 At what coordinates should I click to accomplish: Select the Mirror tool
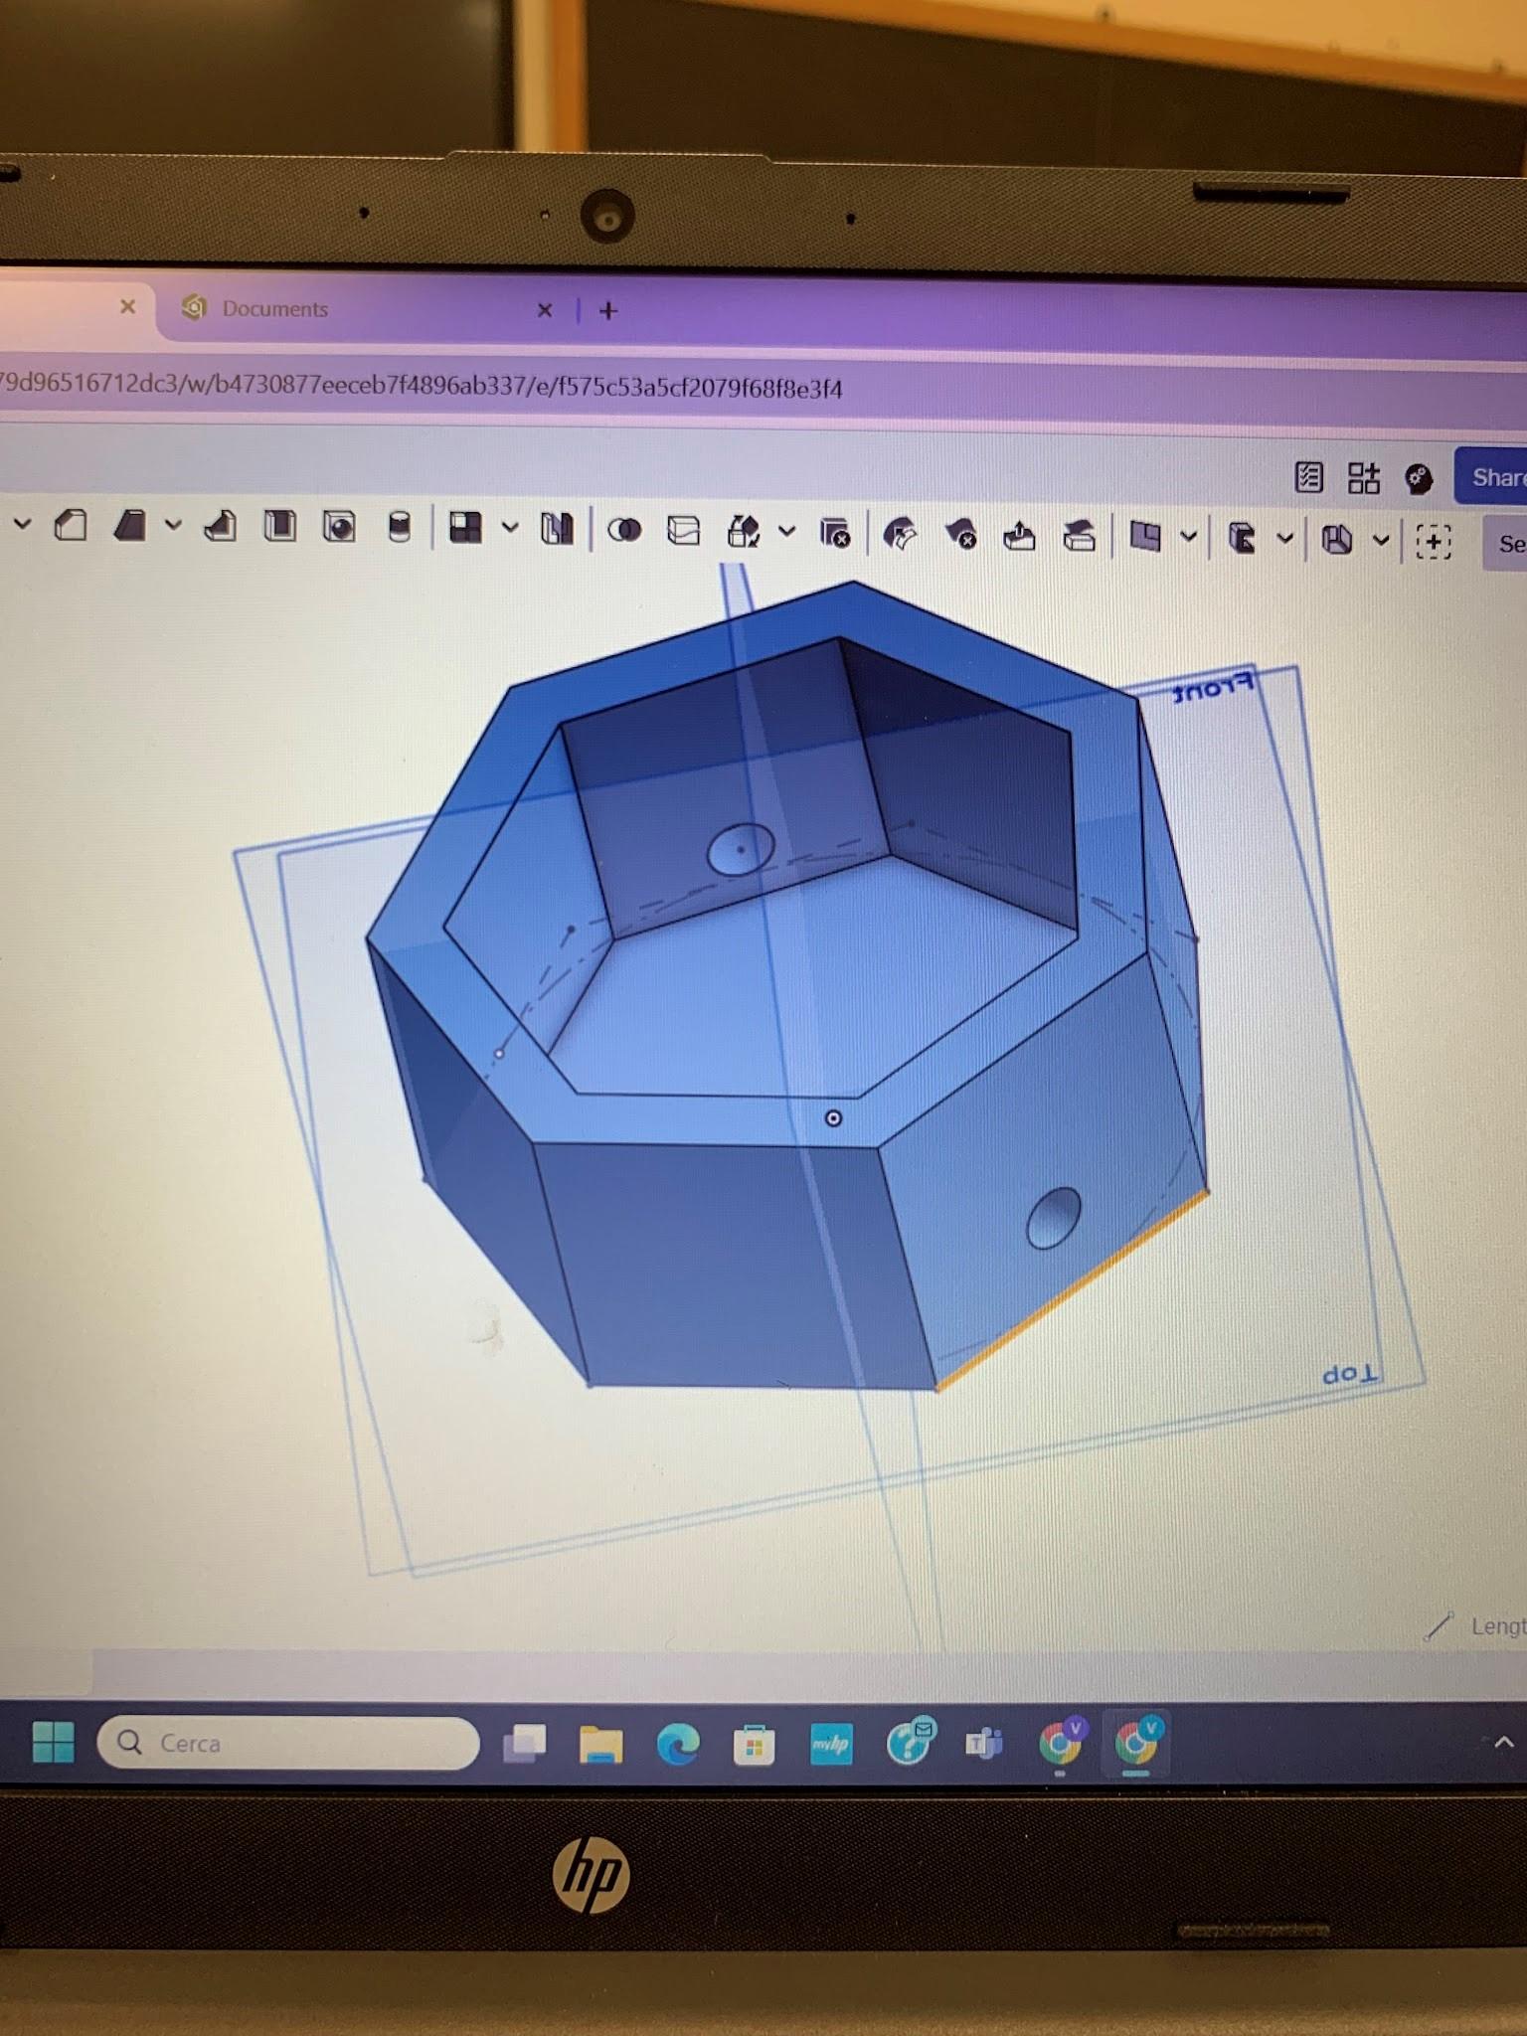click(x=557, y=529)
